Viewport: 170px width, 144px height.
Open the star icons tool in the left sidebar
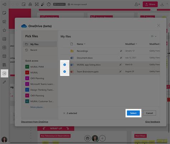click(4, 30)
